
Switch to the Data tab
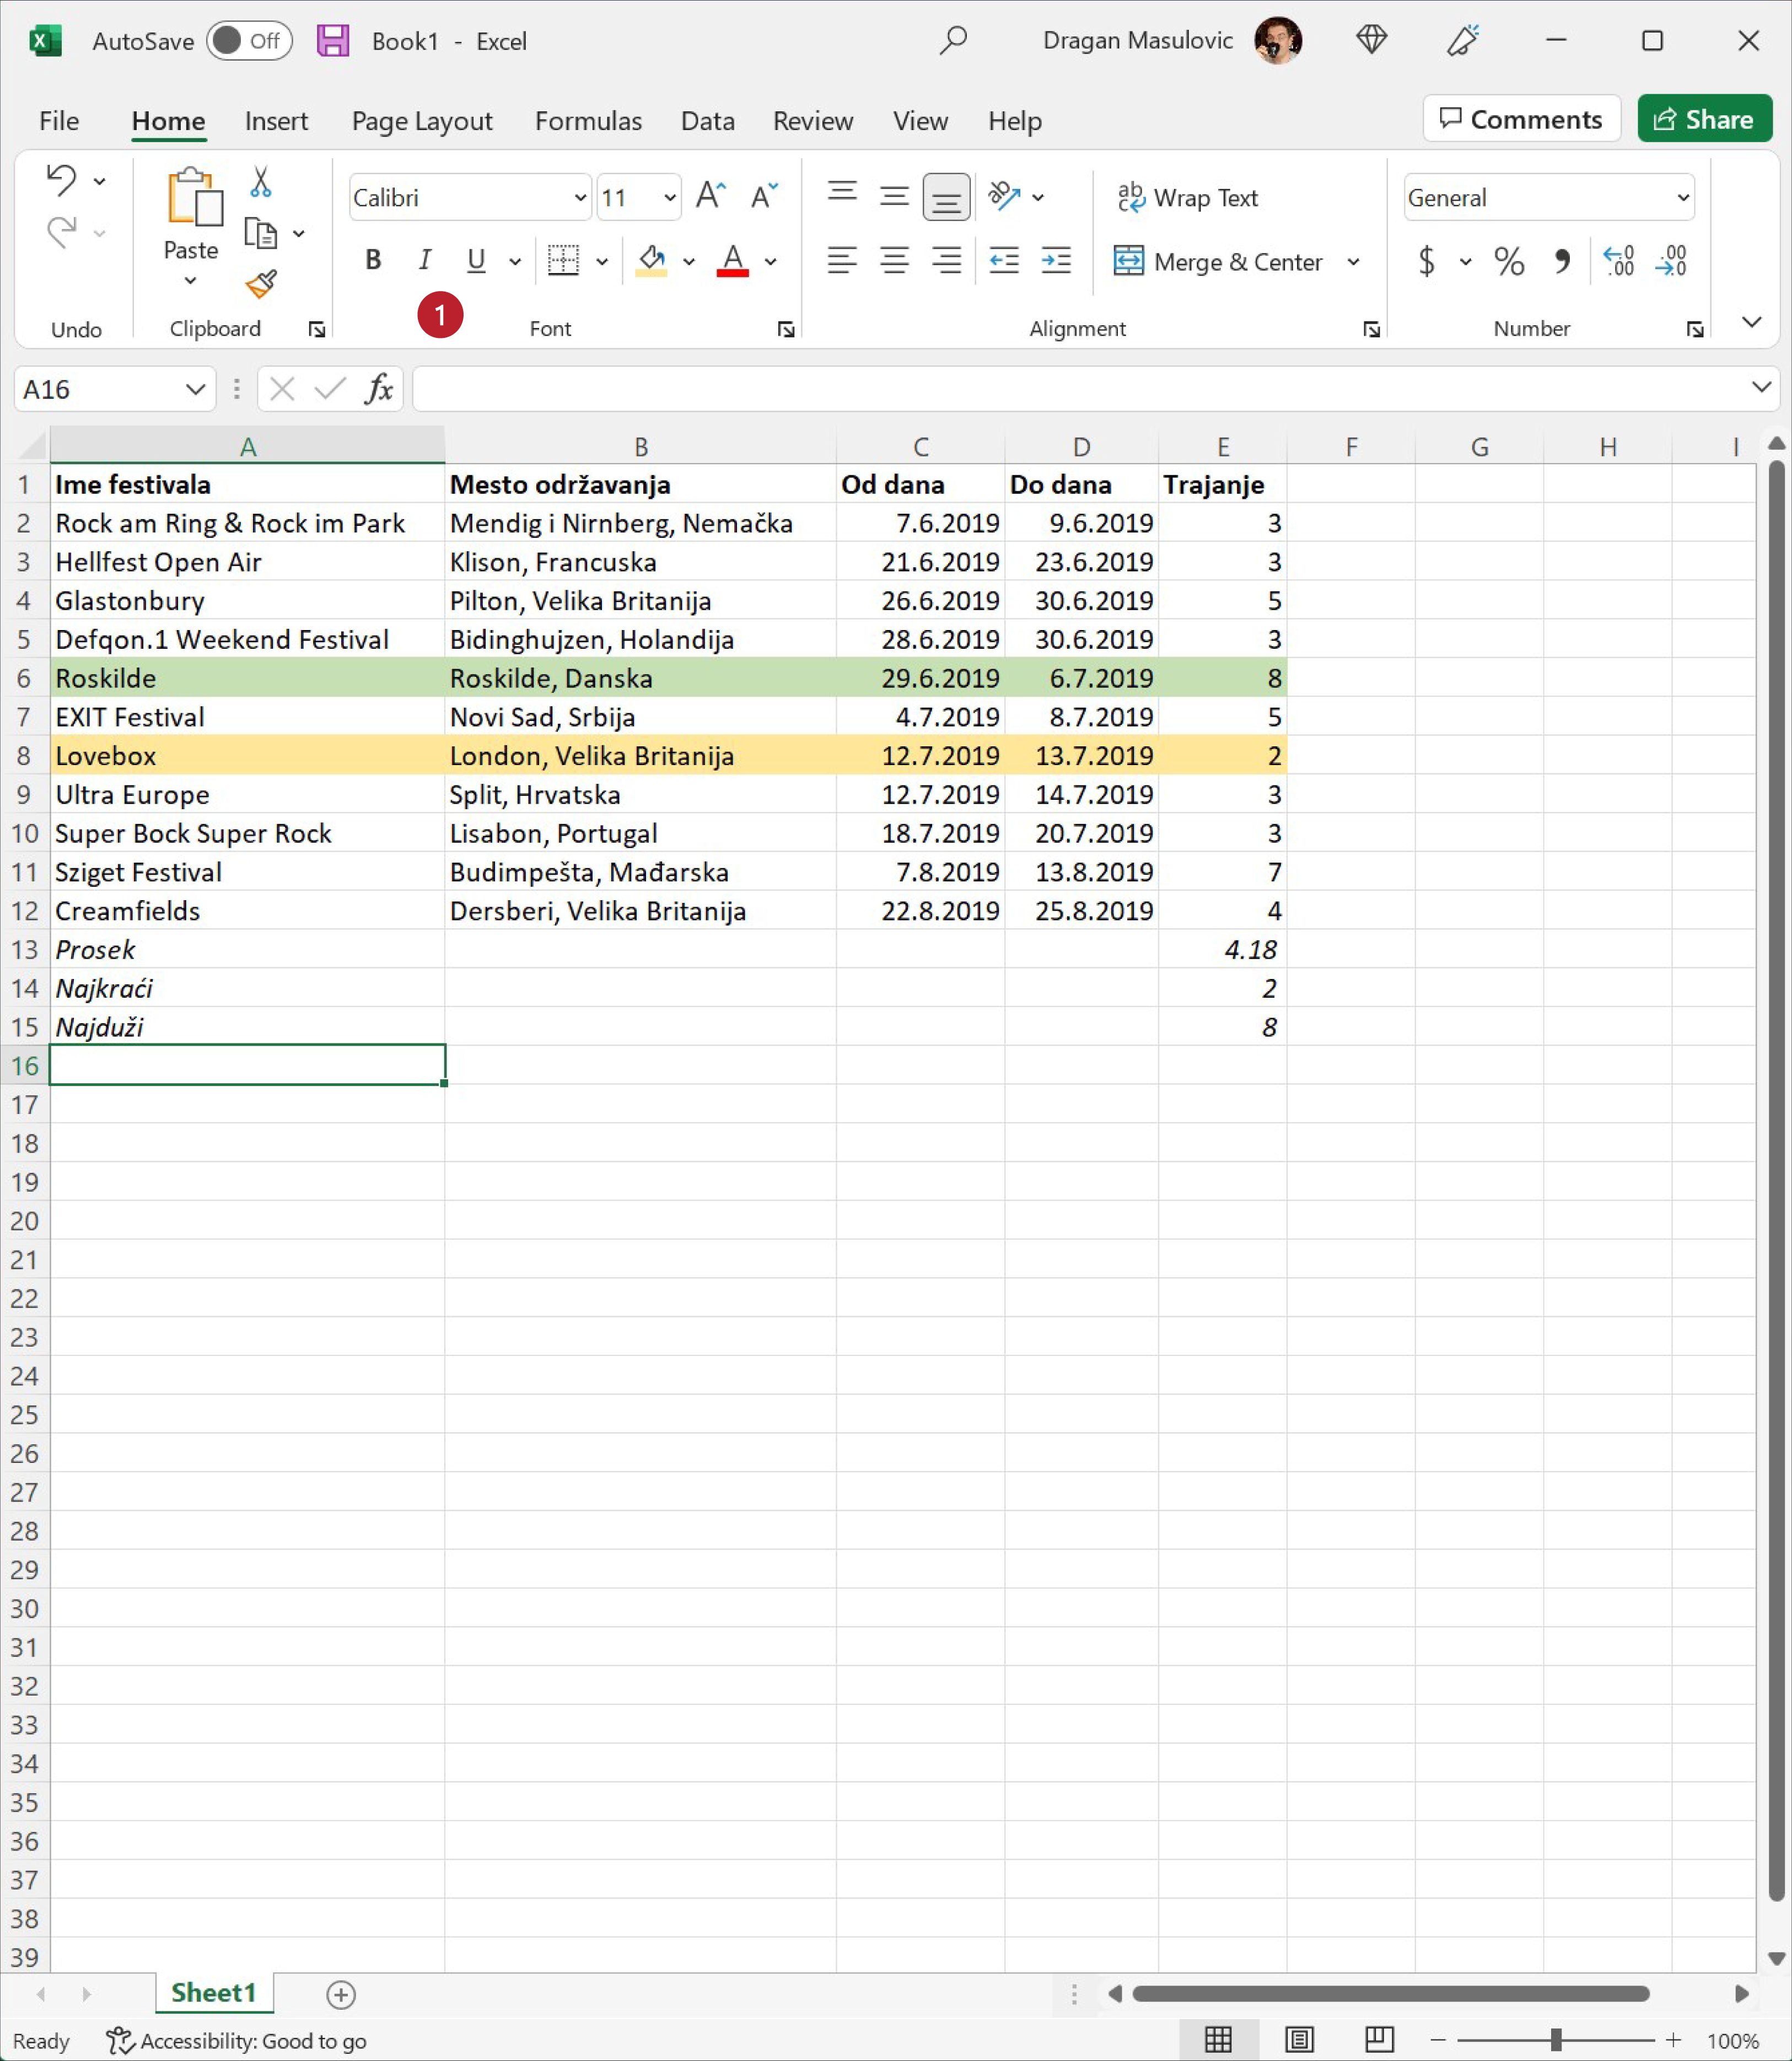(x=708, y=121)
